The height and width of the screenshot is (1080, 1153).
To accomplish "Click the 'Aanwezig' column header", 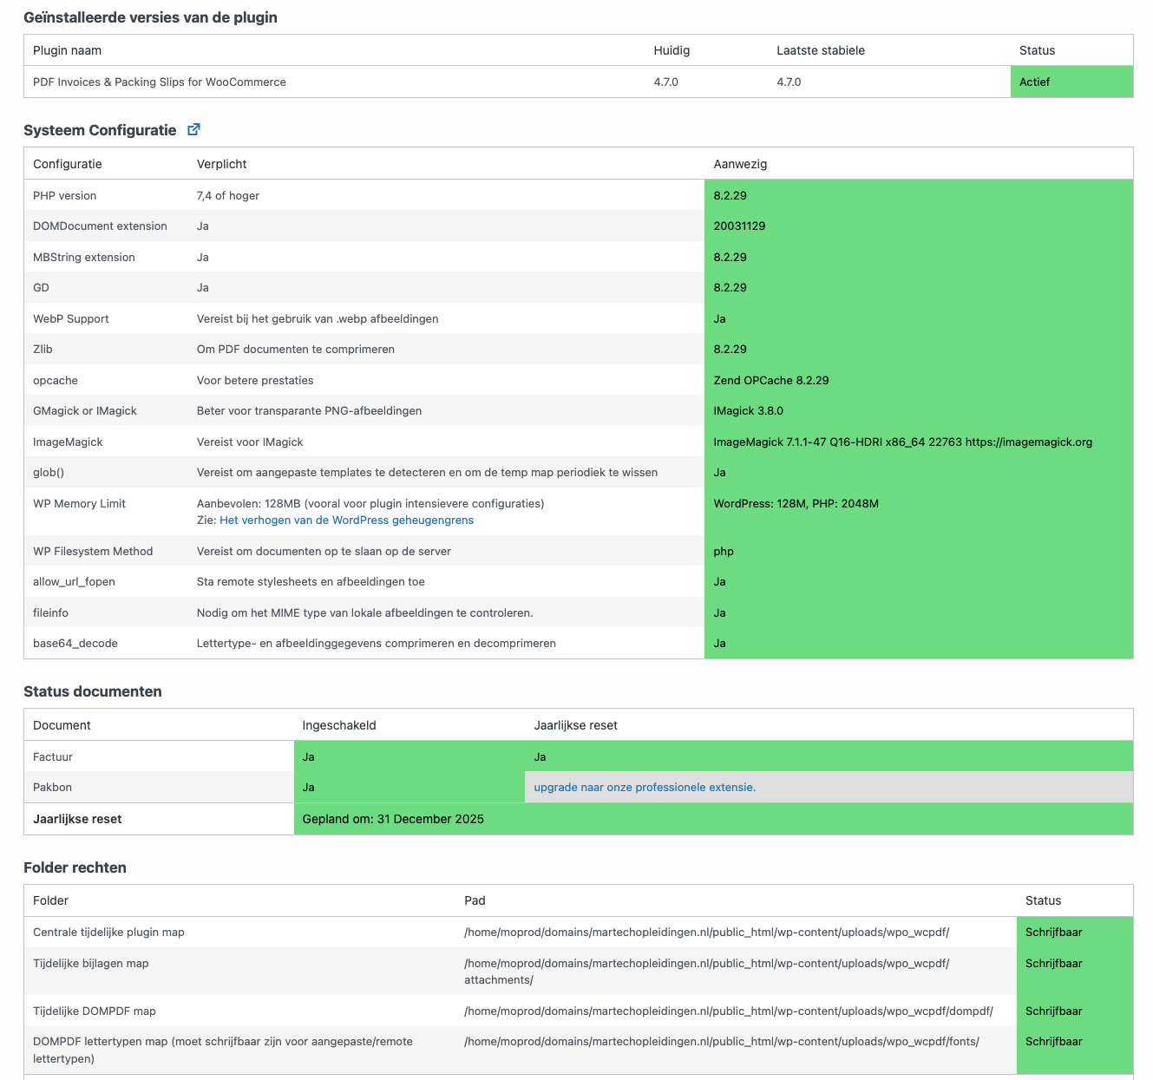I will tap(740, 164).
